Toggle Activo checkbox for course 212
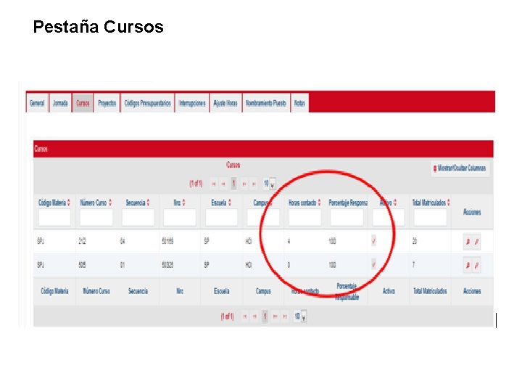This screenshot has height=392, width=522. 373,241
